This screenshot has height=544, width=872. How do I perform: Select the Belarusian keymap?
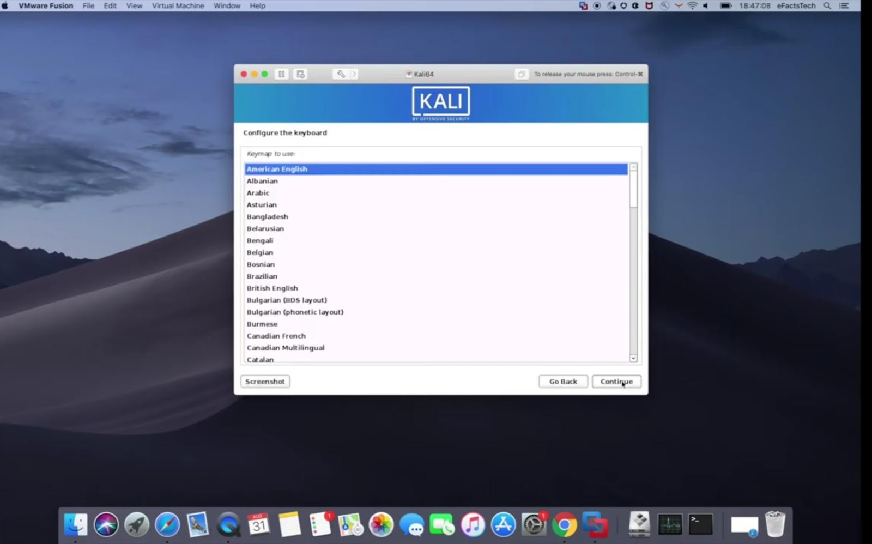[436, 229]
